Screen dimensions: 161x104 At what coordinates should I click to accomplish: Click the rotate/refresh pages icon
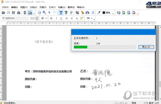[x=119, y=13]
